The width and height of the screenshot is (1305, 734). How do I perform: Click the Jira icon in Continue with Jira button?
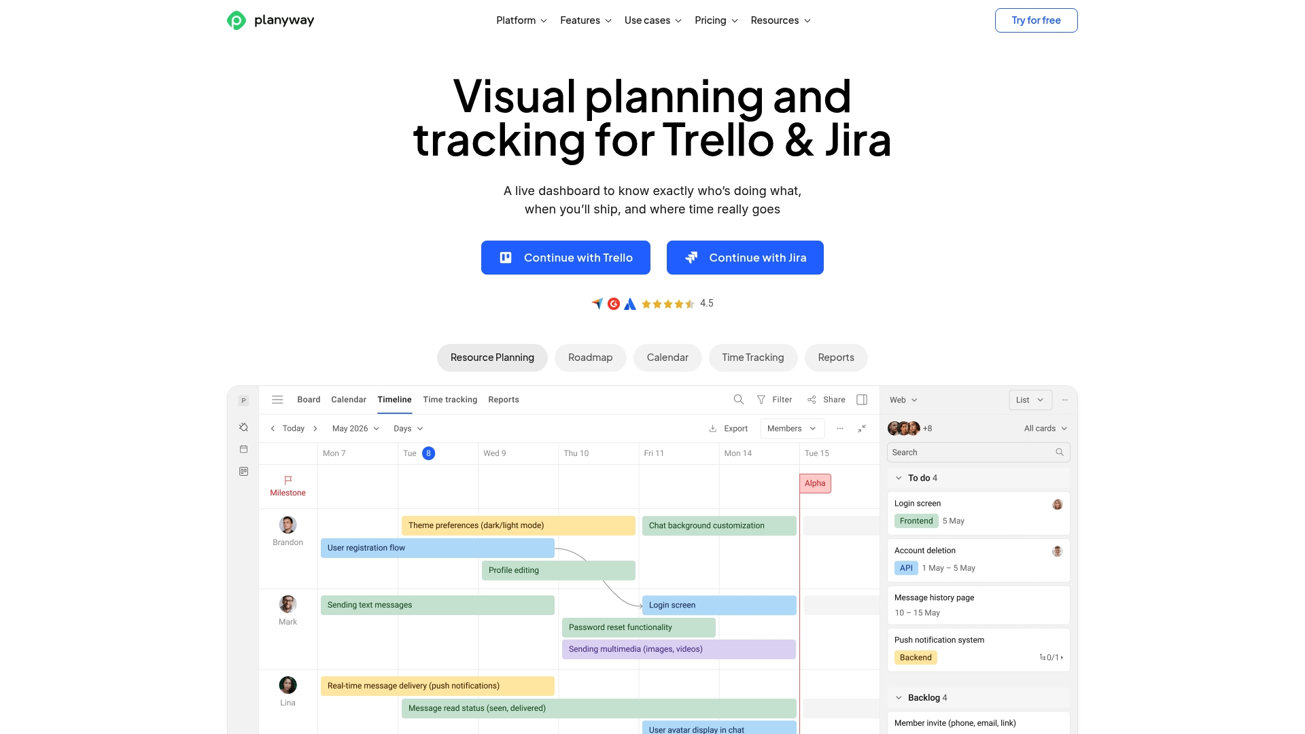[691, 258]
